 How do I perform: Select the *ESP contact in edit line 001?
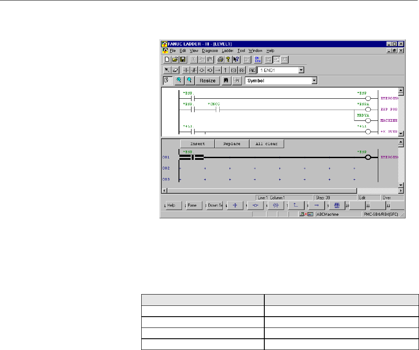click(x=192, y=157)
